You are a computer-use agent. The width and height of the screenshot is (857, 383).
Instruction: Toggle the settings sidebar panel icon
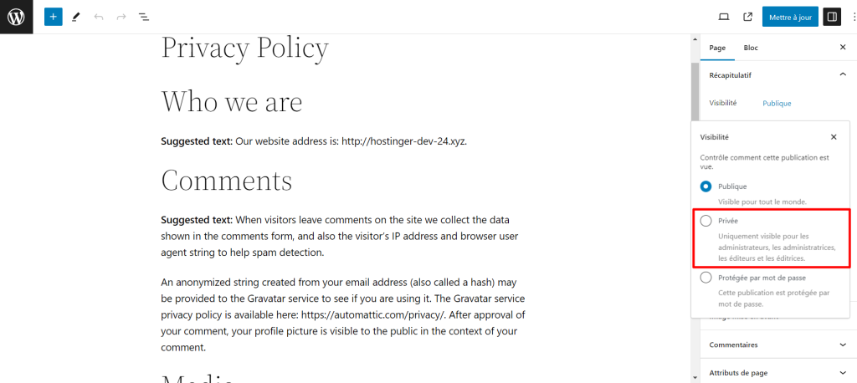831,17
